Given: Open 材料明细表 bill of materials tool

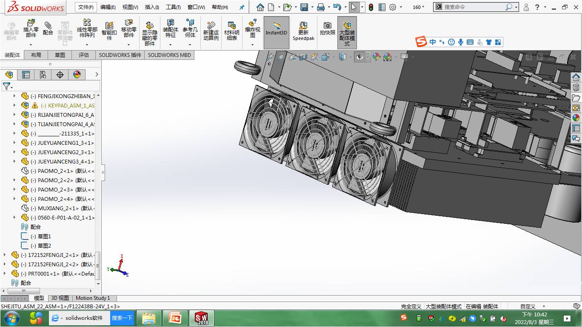Looking at the screenshot, I should pos(231,31).
